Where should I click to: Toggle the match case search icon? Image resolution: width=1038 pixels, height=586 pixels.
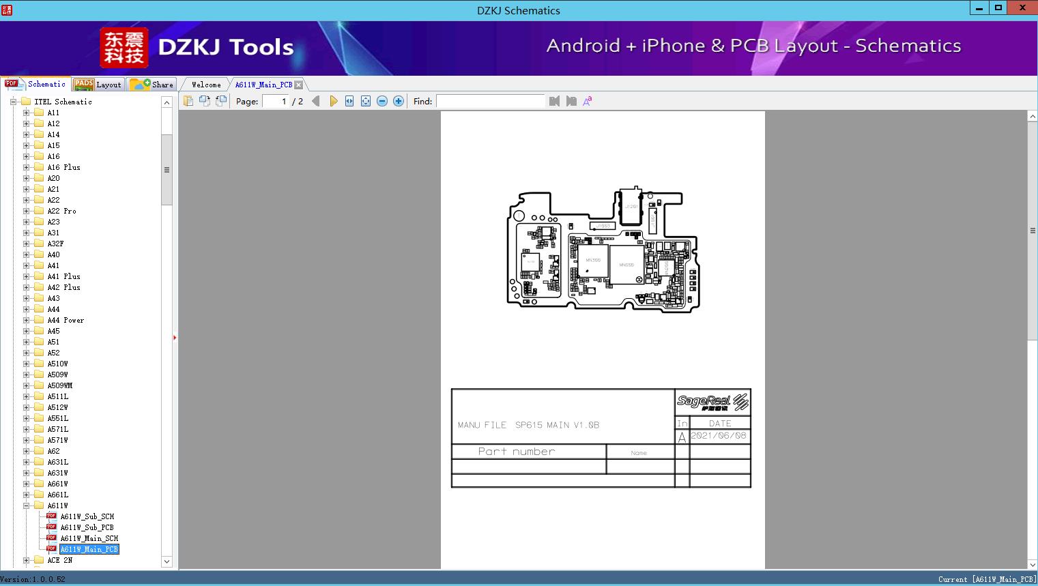pyautogui.click(x=587, y=101)
